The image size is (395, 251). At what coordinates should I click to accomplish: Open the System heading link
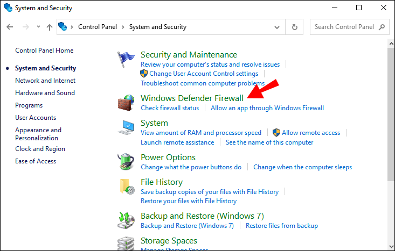pyautogui.click(x=154, y=123)
